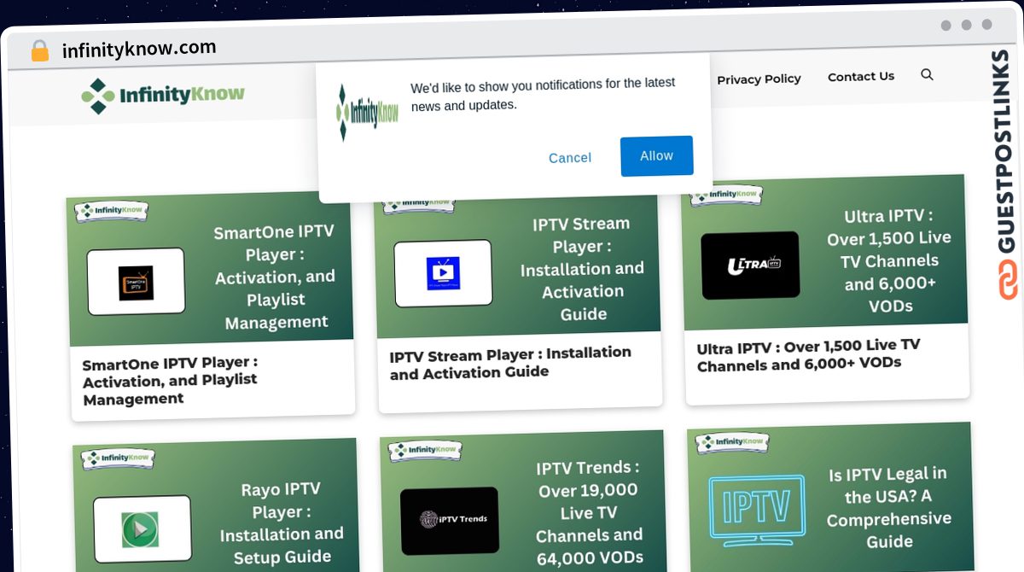Click the padlock icon beside infinityknow.com
The image size is (1024, 572).
coord(39,51)
